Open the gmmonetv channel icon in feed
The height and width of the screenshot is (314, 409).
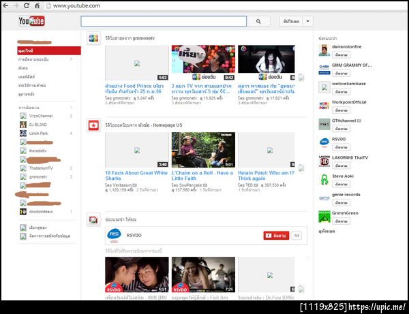[93, 38]
